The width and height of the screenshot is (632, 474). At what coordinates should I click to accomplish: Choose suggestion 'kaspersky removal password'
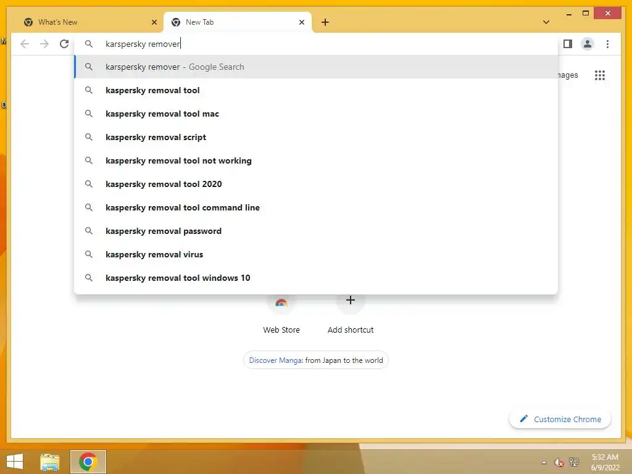[x=316, y=231]
